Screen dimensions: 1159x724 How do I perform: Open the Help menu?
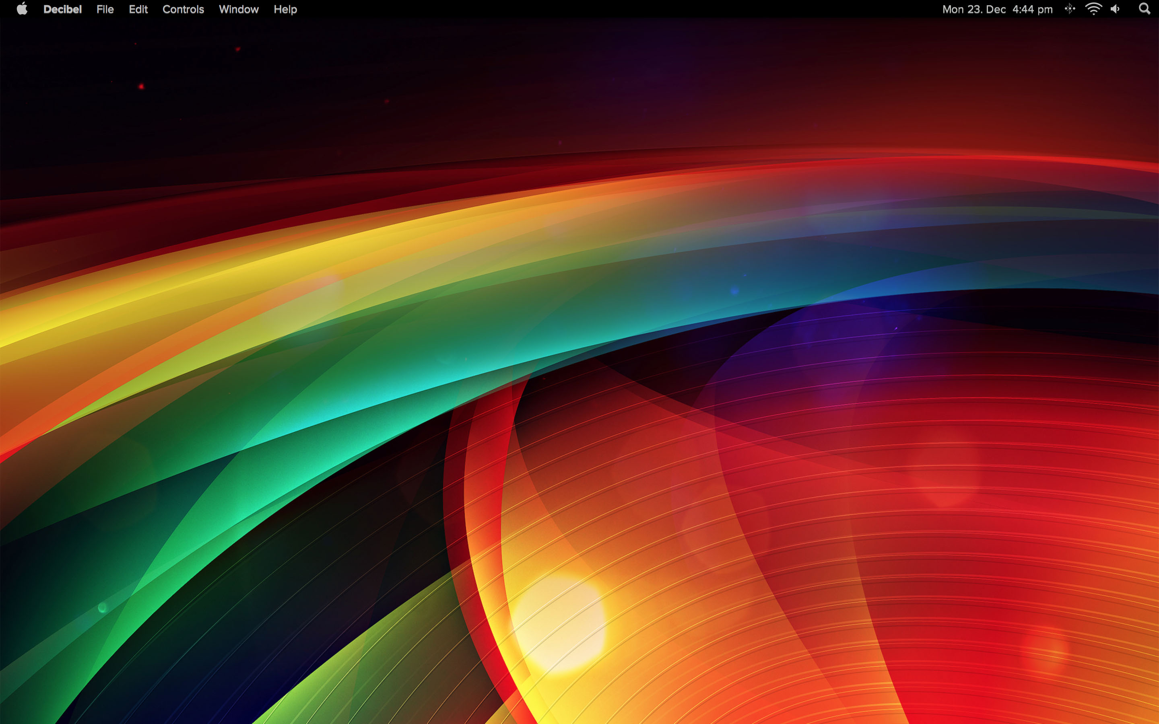[x=285, y=9]
